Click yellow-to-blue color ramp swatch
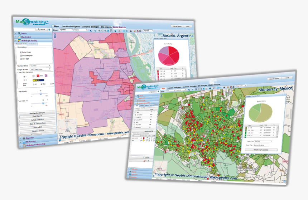The image size is (308, 200). tap(38, 80)
